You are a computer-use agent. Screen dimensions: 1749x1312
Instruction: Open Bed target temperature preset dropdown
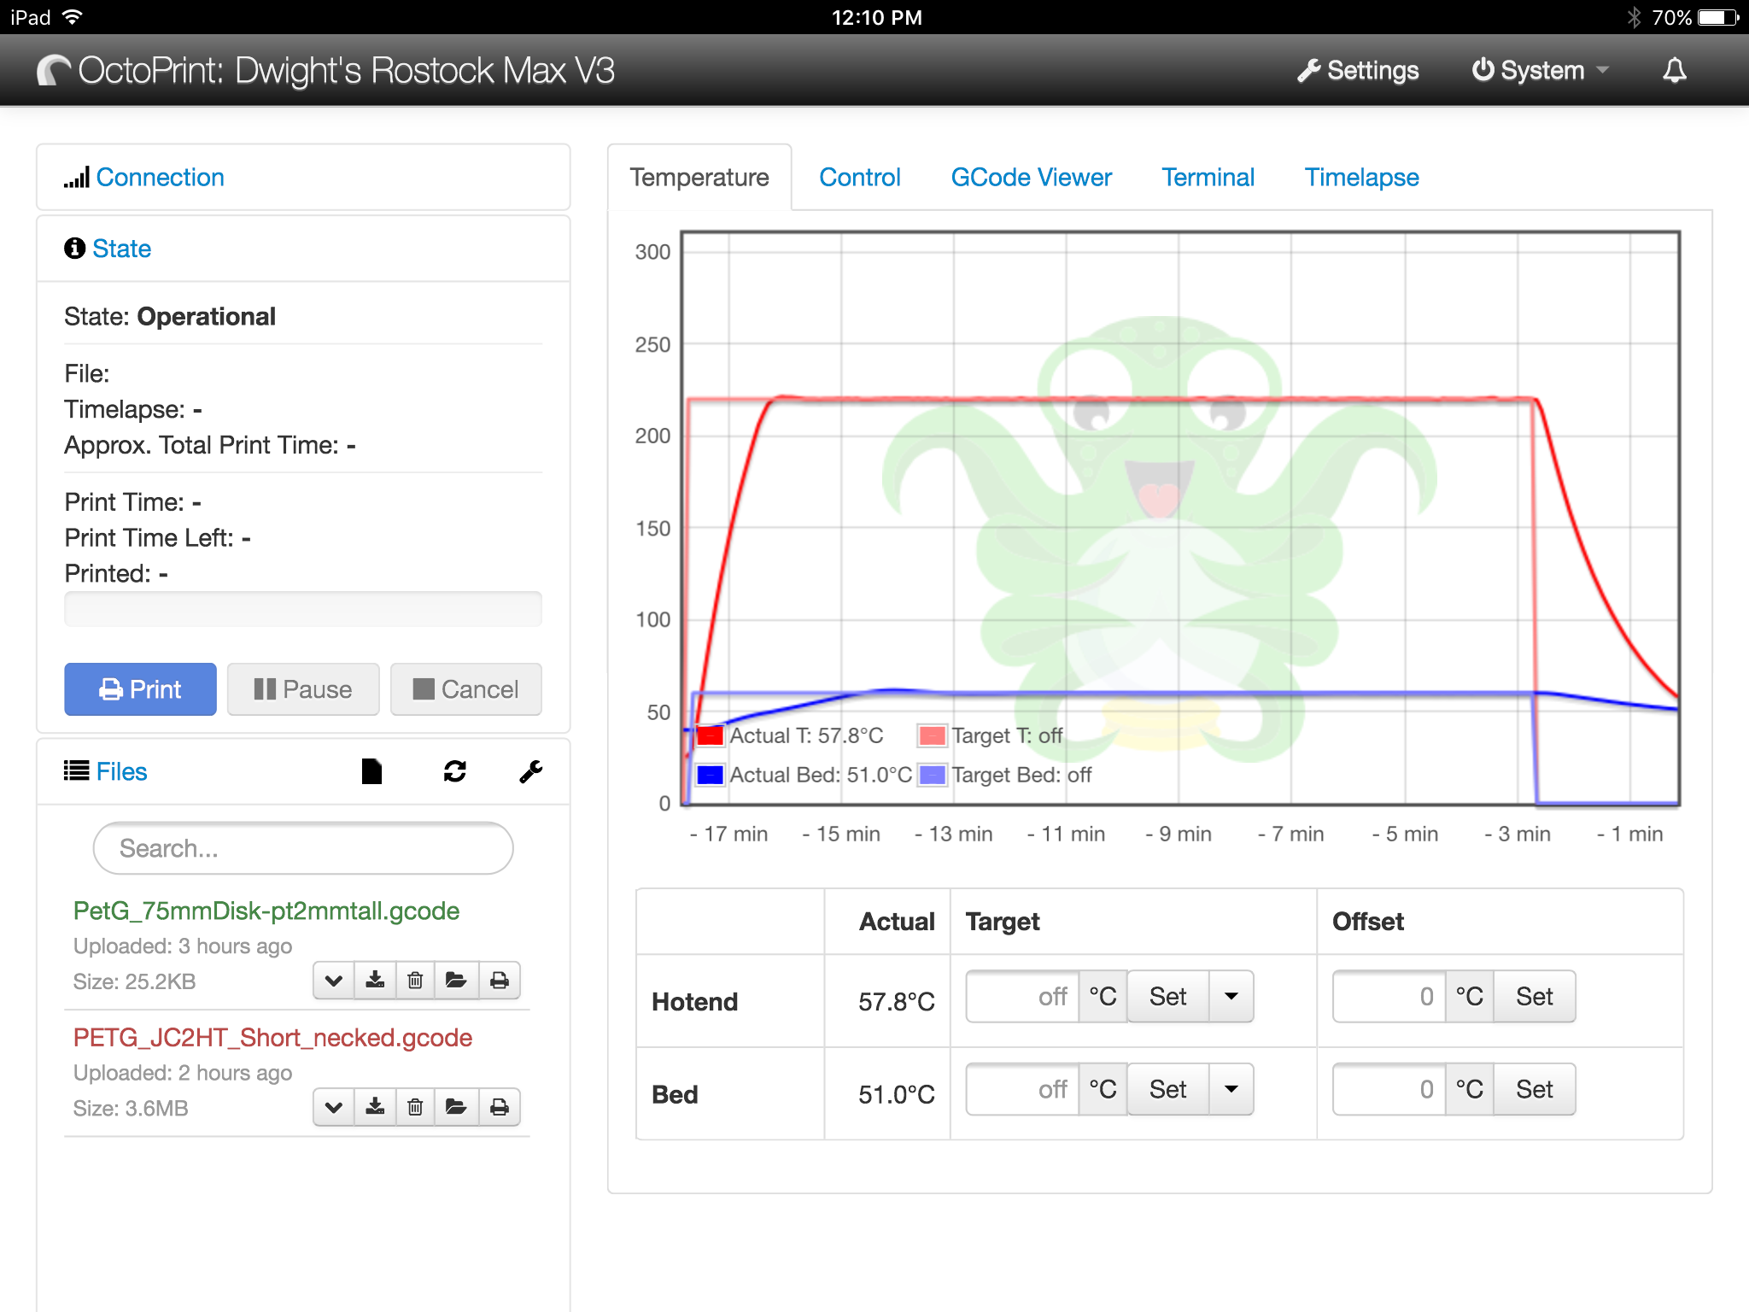pos(1231,1089)
